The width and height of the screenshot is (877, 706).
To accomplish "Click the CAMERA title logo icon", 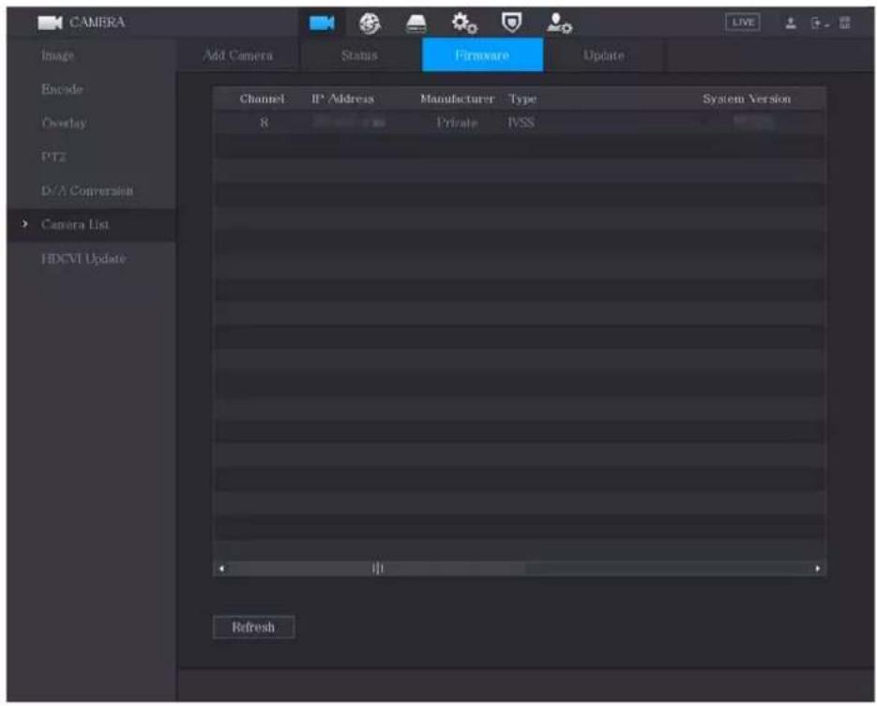I will pos(50,23).
